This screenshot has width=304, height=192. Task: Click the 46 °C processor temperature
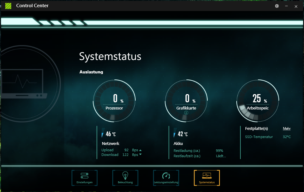[x=110, y=134]
